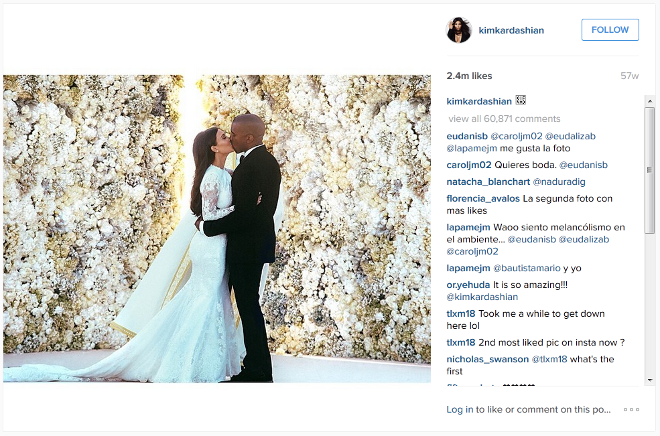Screen dimensions: 660x436
Task: Click the Log in link
Action: tap(460, 409)
